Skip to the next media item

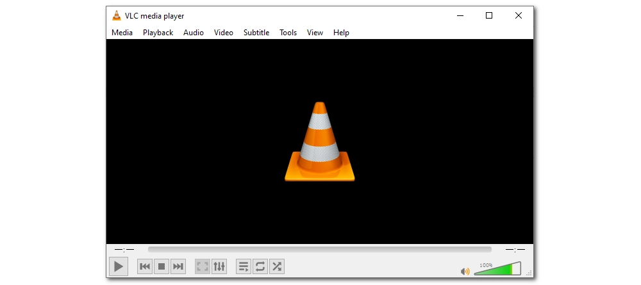coord(178,266)
